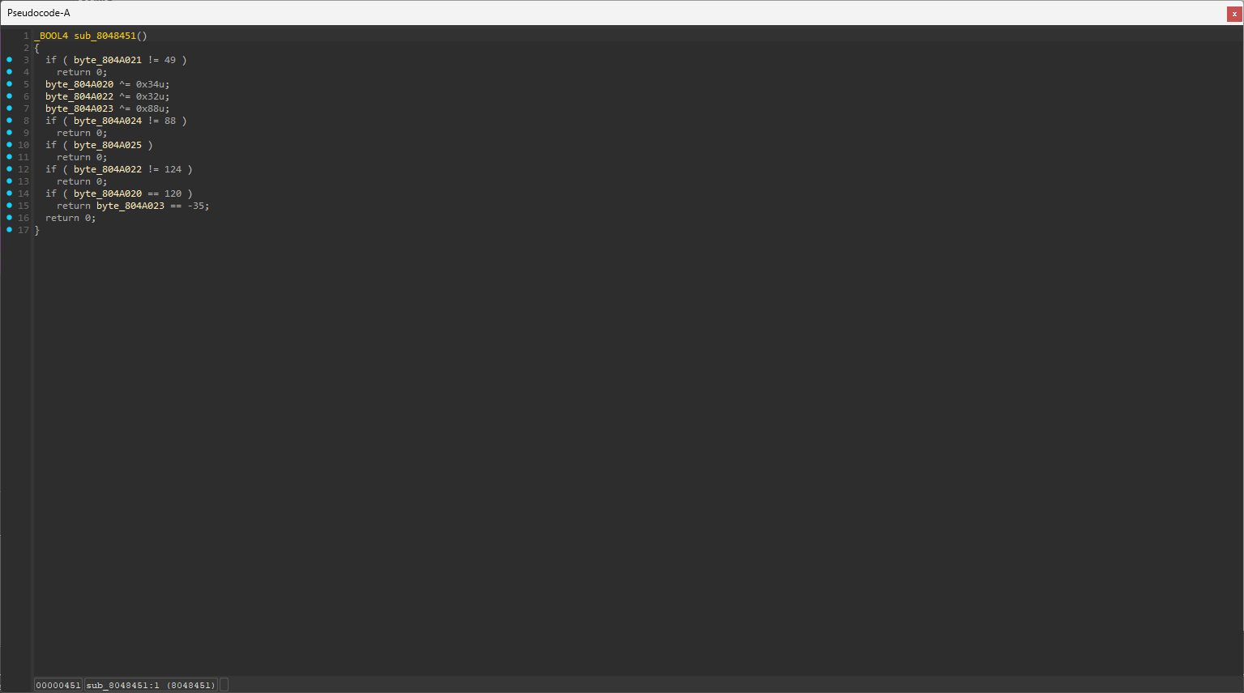Toggle the breakpoint dot beside line 5
The height and width of the screenshot is (693, 1244).
(10, 84)
